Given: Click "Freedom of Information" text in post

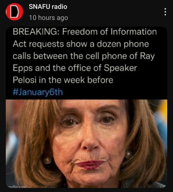Looking at the screenshot, I should point(110,32).
